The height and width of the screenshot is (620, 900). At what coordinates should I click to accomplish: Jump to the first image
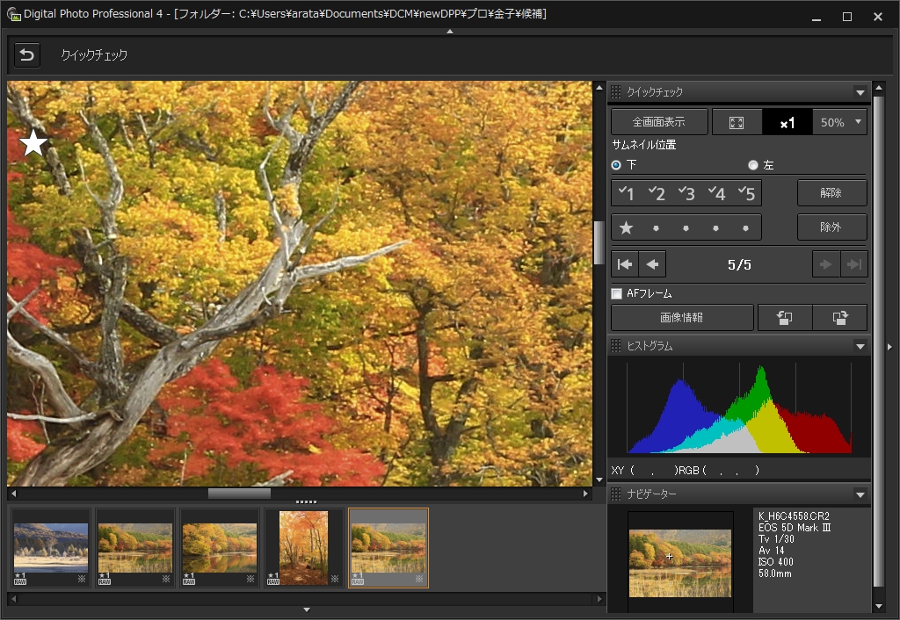click(x=624, y=263)
